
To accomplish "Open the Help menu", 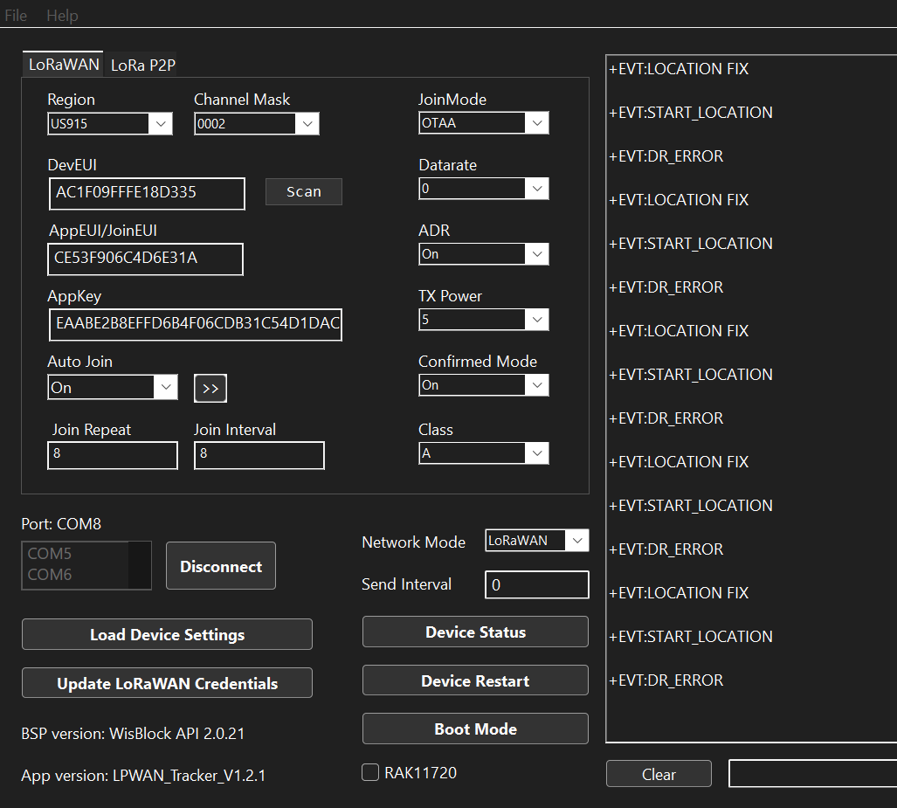I will (62, 16).
